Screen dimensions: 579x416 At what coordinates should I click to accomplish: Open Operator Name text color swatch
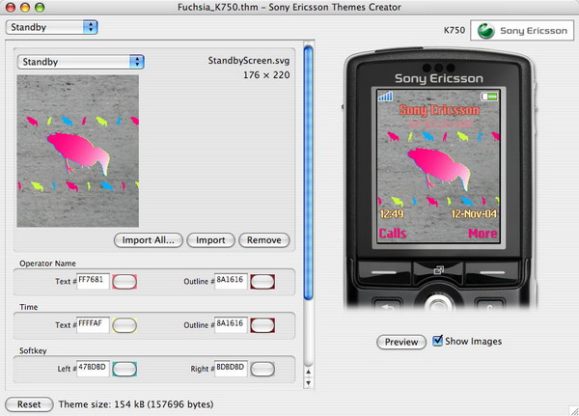click(124, 282)
